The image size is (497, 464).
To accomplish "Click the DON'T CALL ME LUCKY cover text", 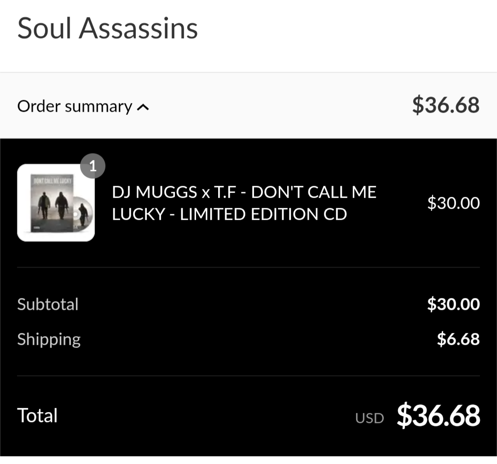I will tap(52, 180).
